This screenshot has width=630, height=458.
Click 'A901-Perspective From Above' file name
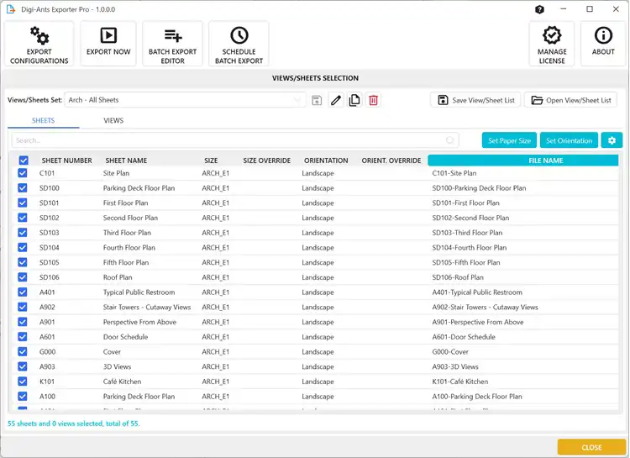click(478, 322)
